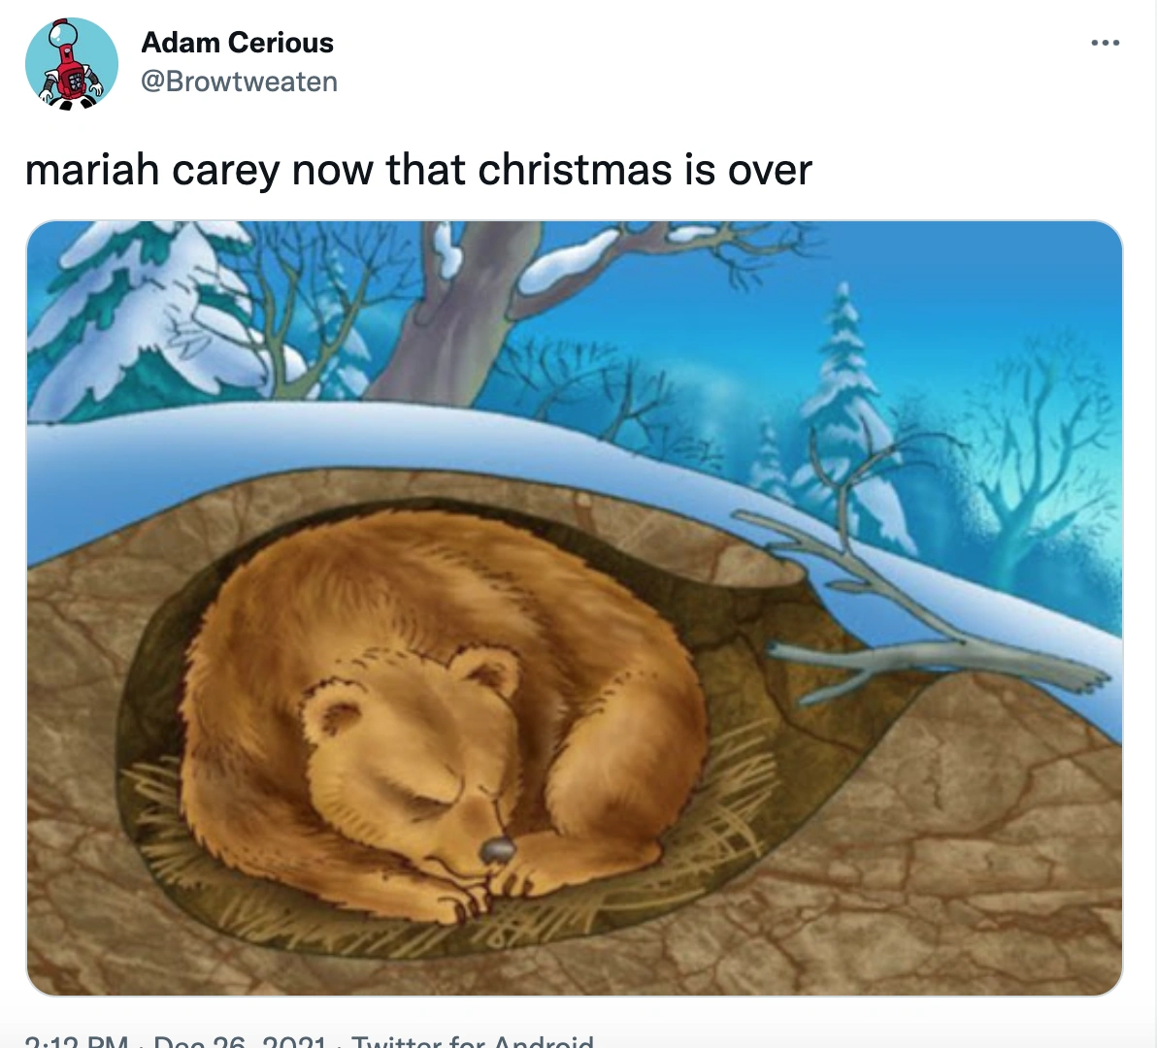Click the @Browtweaten handle
1157x1048 pixels.
(x=239, y=82)
